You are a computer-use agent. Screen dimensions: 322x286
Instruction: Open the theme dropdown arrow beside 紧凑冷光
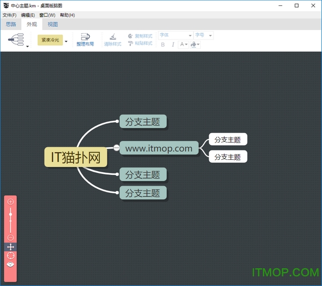66,41
